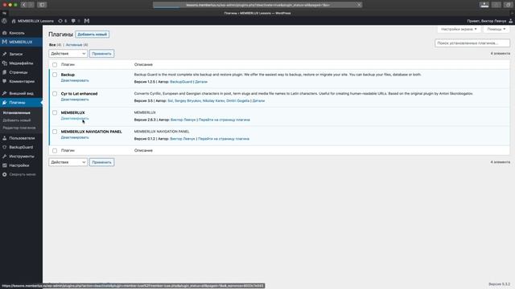The image size is (515, 289).
Task: Deactivate the Backup plugin
Action: pyautogui.click(x=75, y=80)
